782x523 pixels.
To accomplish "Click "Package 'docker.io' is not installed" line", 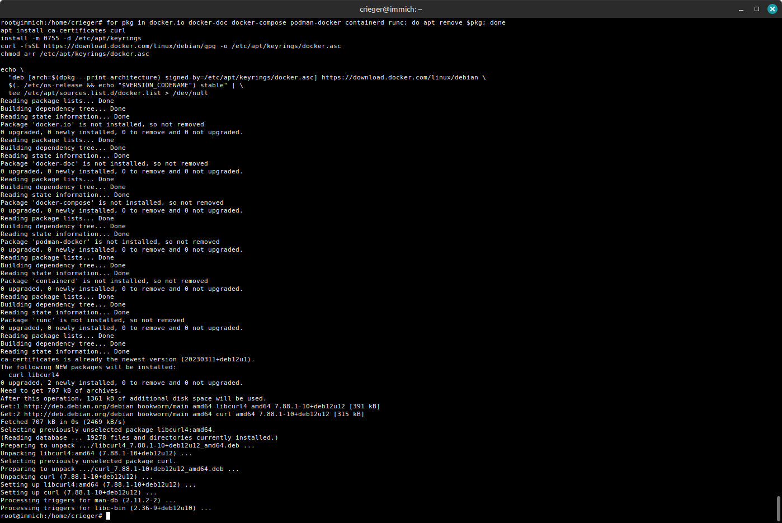I will tap(102, 124).
